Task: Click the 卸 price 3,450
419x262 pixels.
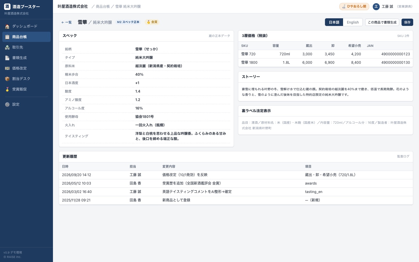Action: (x=329, y=54)
